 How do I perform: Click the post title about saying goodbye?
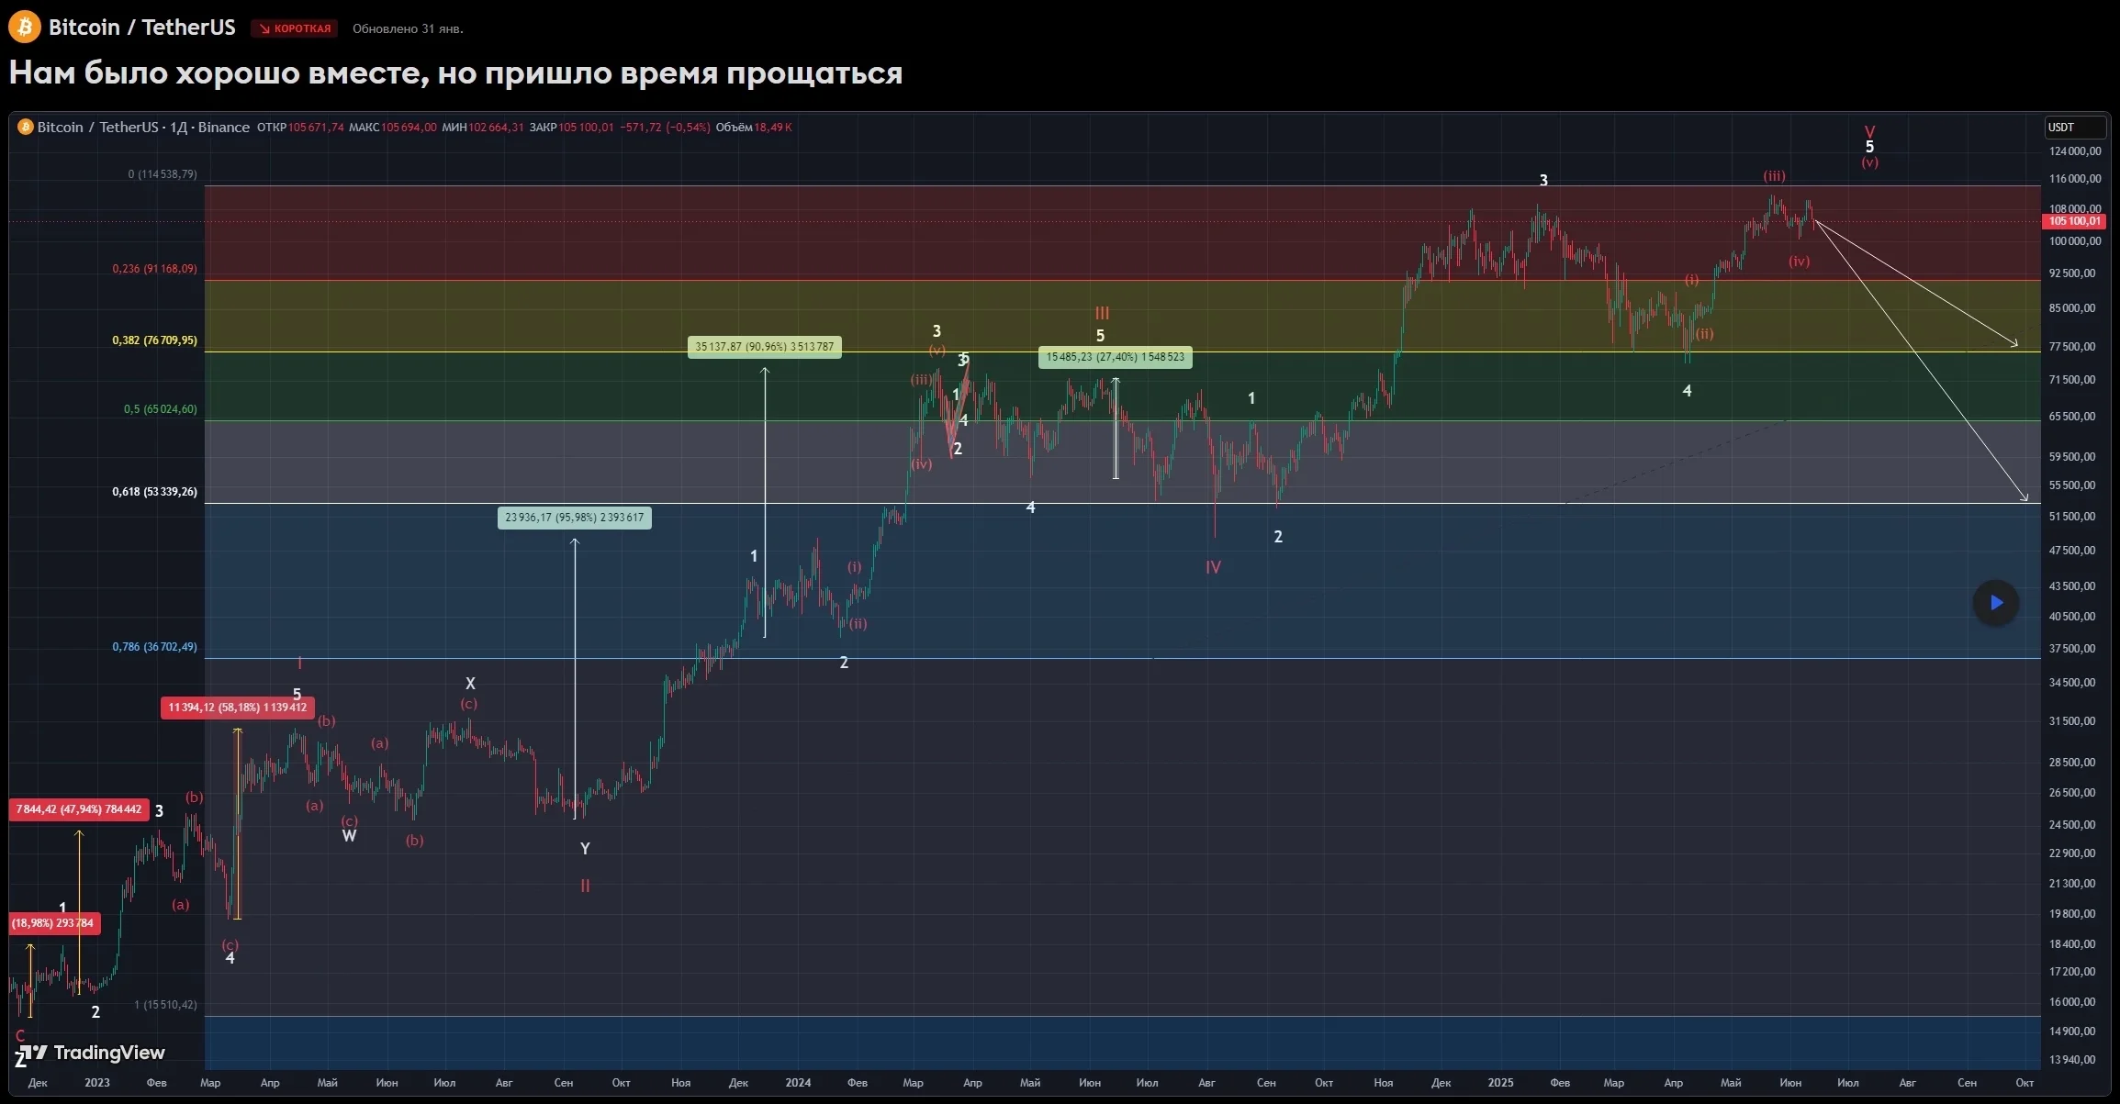pyautogui.click(x=455, y=72)
